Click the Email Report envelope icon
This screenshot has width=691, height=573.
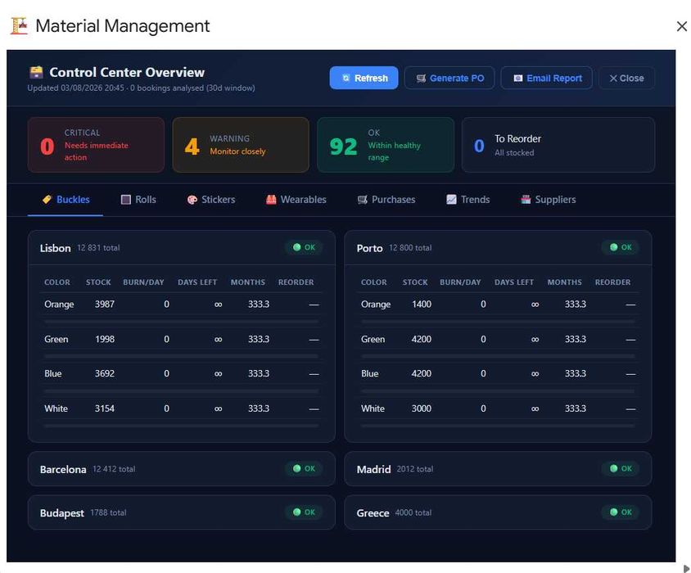(x=518, y=79)
